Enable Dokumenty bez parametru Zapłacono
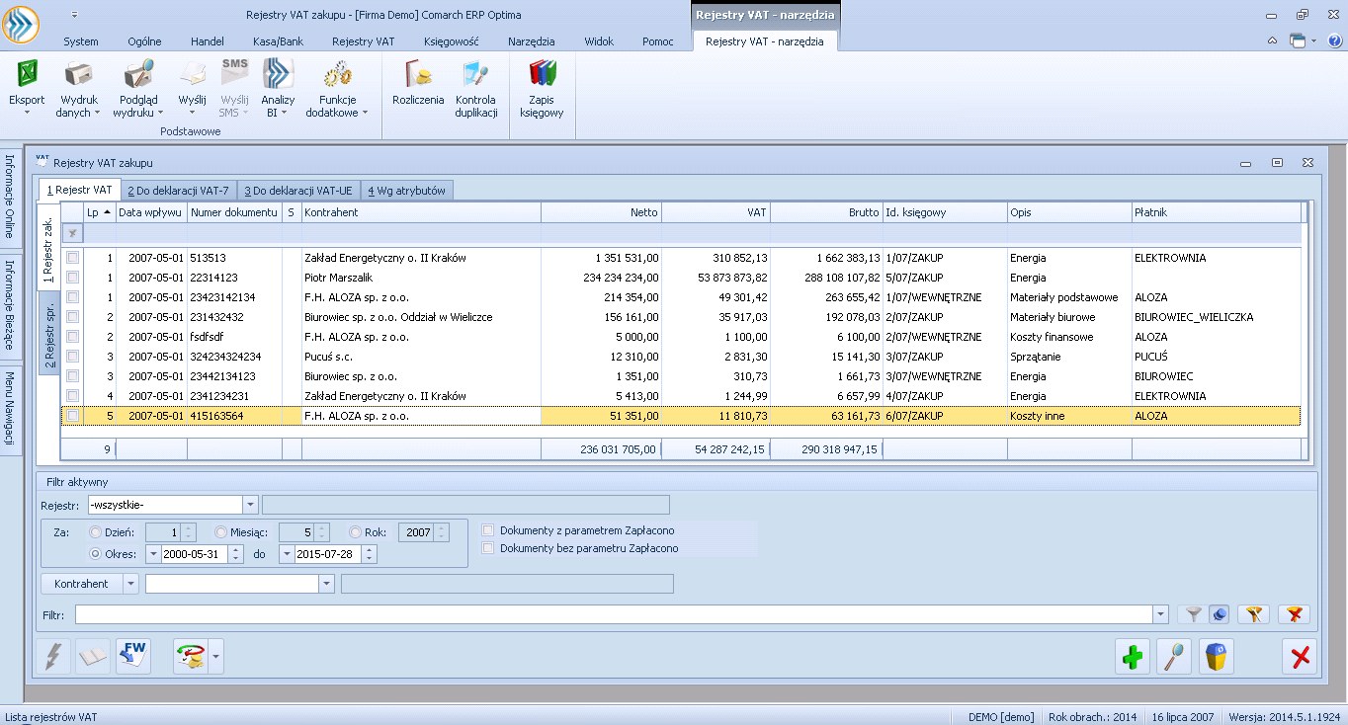 [487, 548]
